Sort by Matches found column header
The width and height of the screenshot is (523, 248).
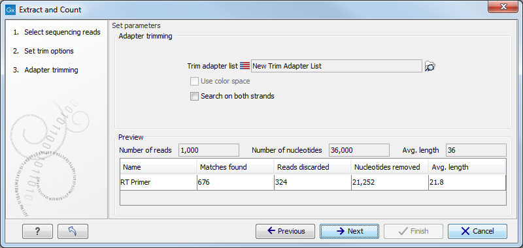click(x=235, y=167)
